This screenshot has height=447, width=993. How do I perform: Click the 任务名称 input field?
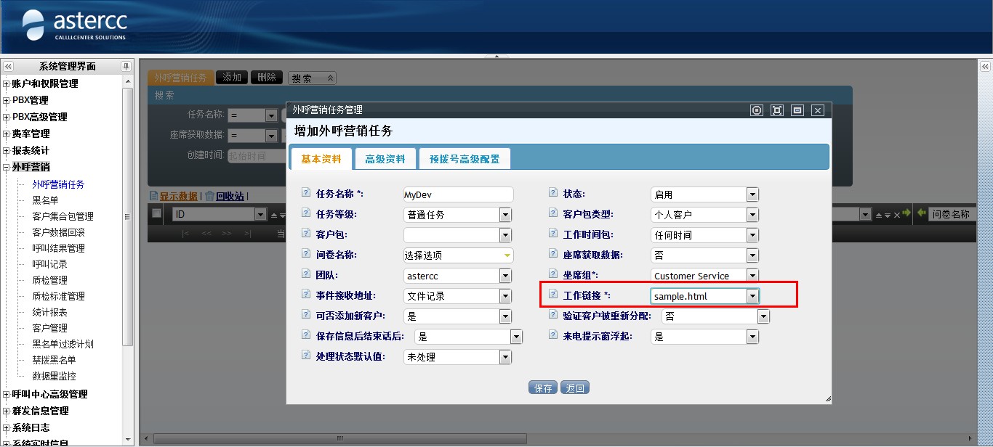pos(458,194)
